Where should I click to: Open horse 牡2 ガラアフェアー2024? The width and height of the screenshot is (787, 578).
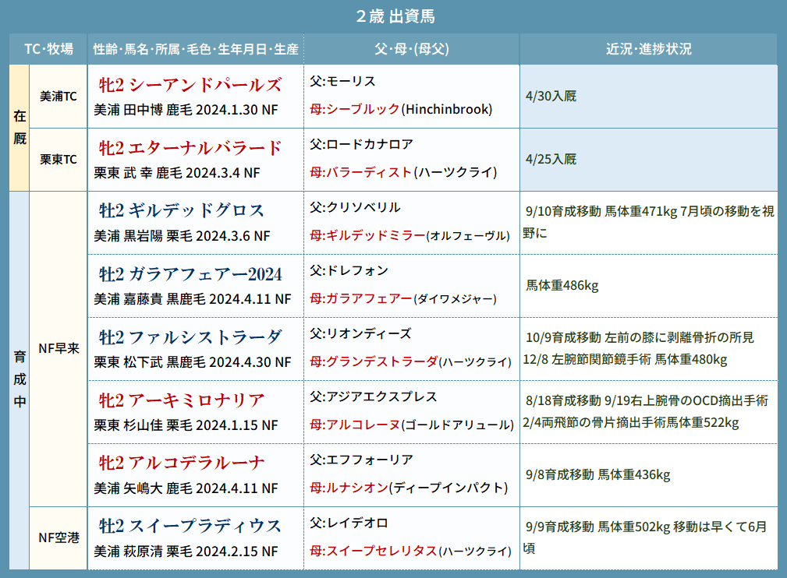click(x=190, y=273)
